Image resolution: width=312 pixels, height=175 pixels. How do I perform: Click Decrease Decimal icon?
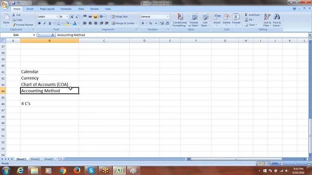167,23
